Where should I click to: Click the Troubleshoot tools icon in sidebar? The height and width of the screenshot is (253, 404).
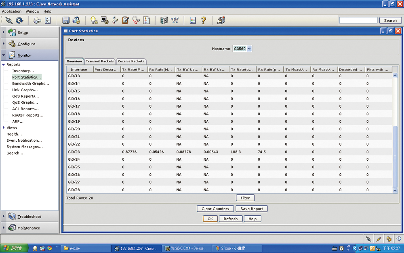click(12, 216)
